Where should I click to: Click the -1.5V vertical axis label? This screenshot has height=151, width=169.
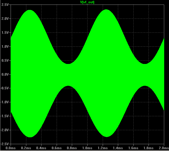pos(5,116)
